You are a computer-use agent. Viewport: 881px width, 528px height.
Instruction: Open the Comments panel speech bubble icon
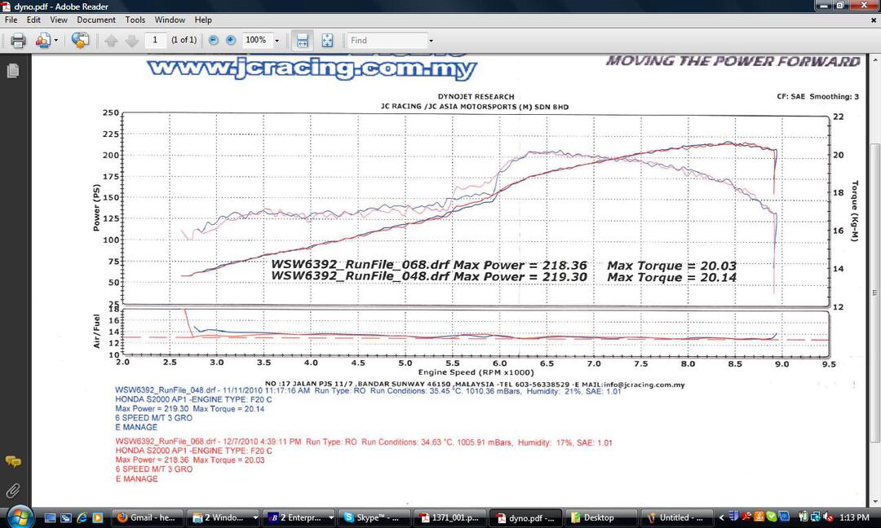12,461
